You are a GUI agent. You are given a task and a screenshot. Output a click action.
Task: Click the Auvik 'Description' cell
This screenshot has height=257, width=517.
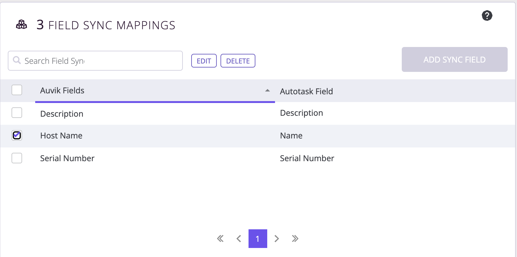point(62,114)
